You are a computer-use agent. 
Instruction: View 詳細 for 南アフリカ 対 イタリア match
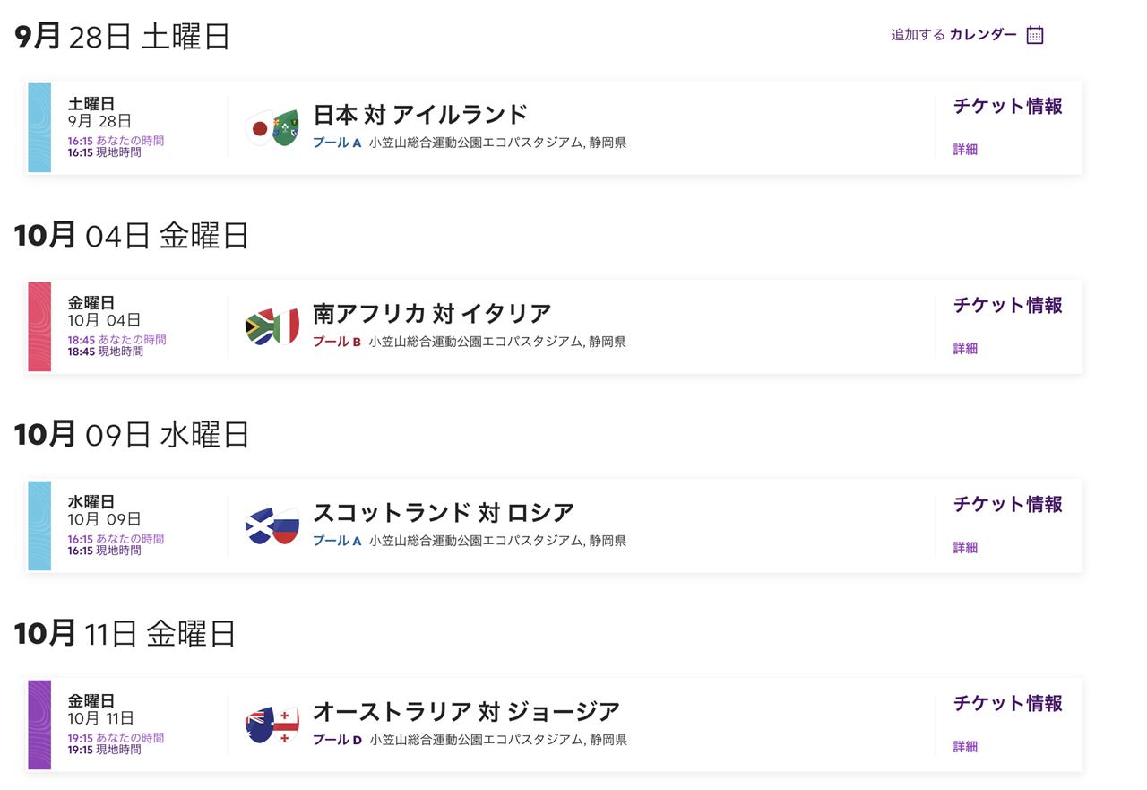[x=965, y=349]
